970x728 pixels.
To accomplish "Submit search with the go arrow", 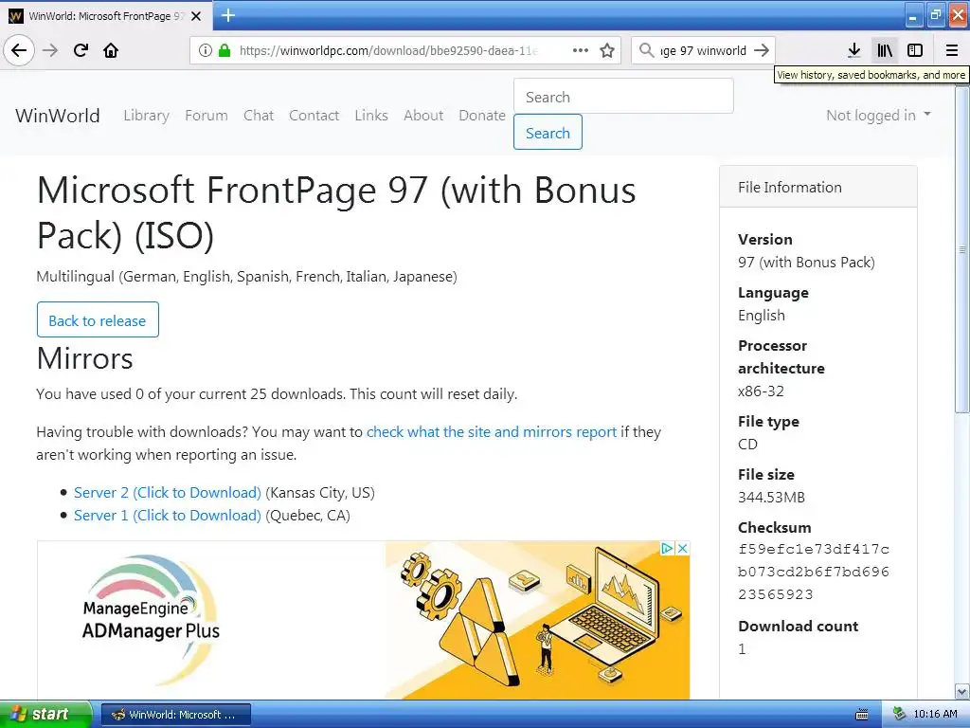I will [x=762, y=50].
